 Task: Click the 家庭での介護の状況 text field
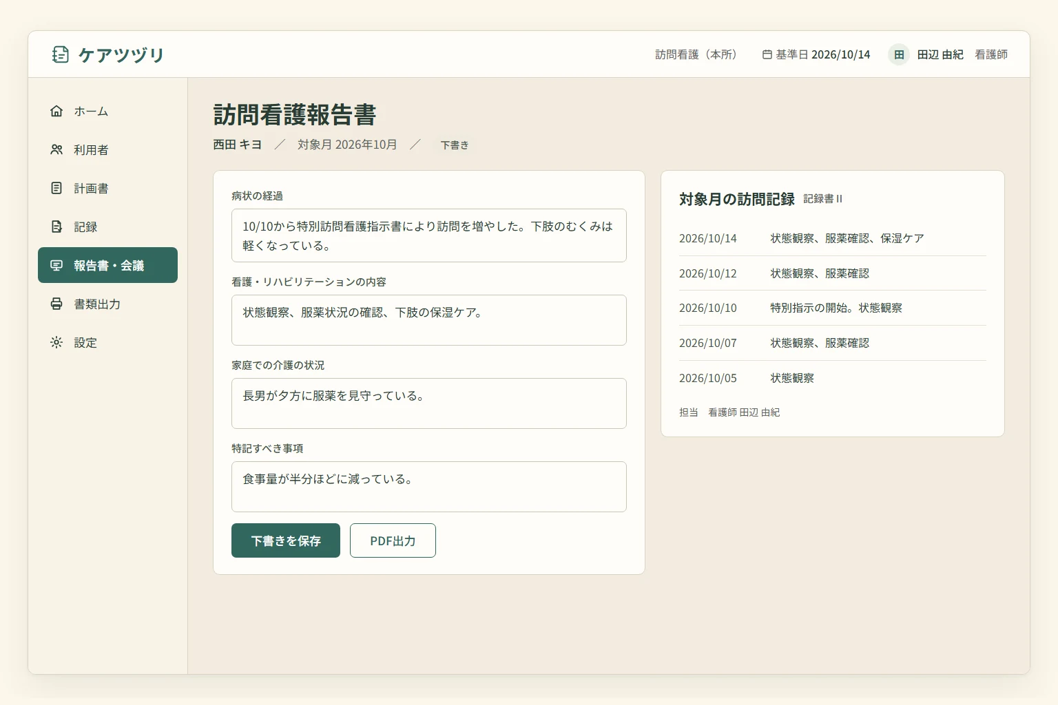(x=429, y=403)
